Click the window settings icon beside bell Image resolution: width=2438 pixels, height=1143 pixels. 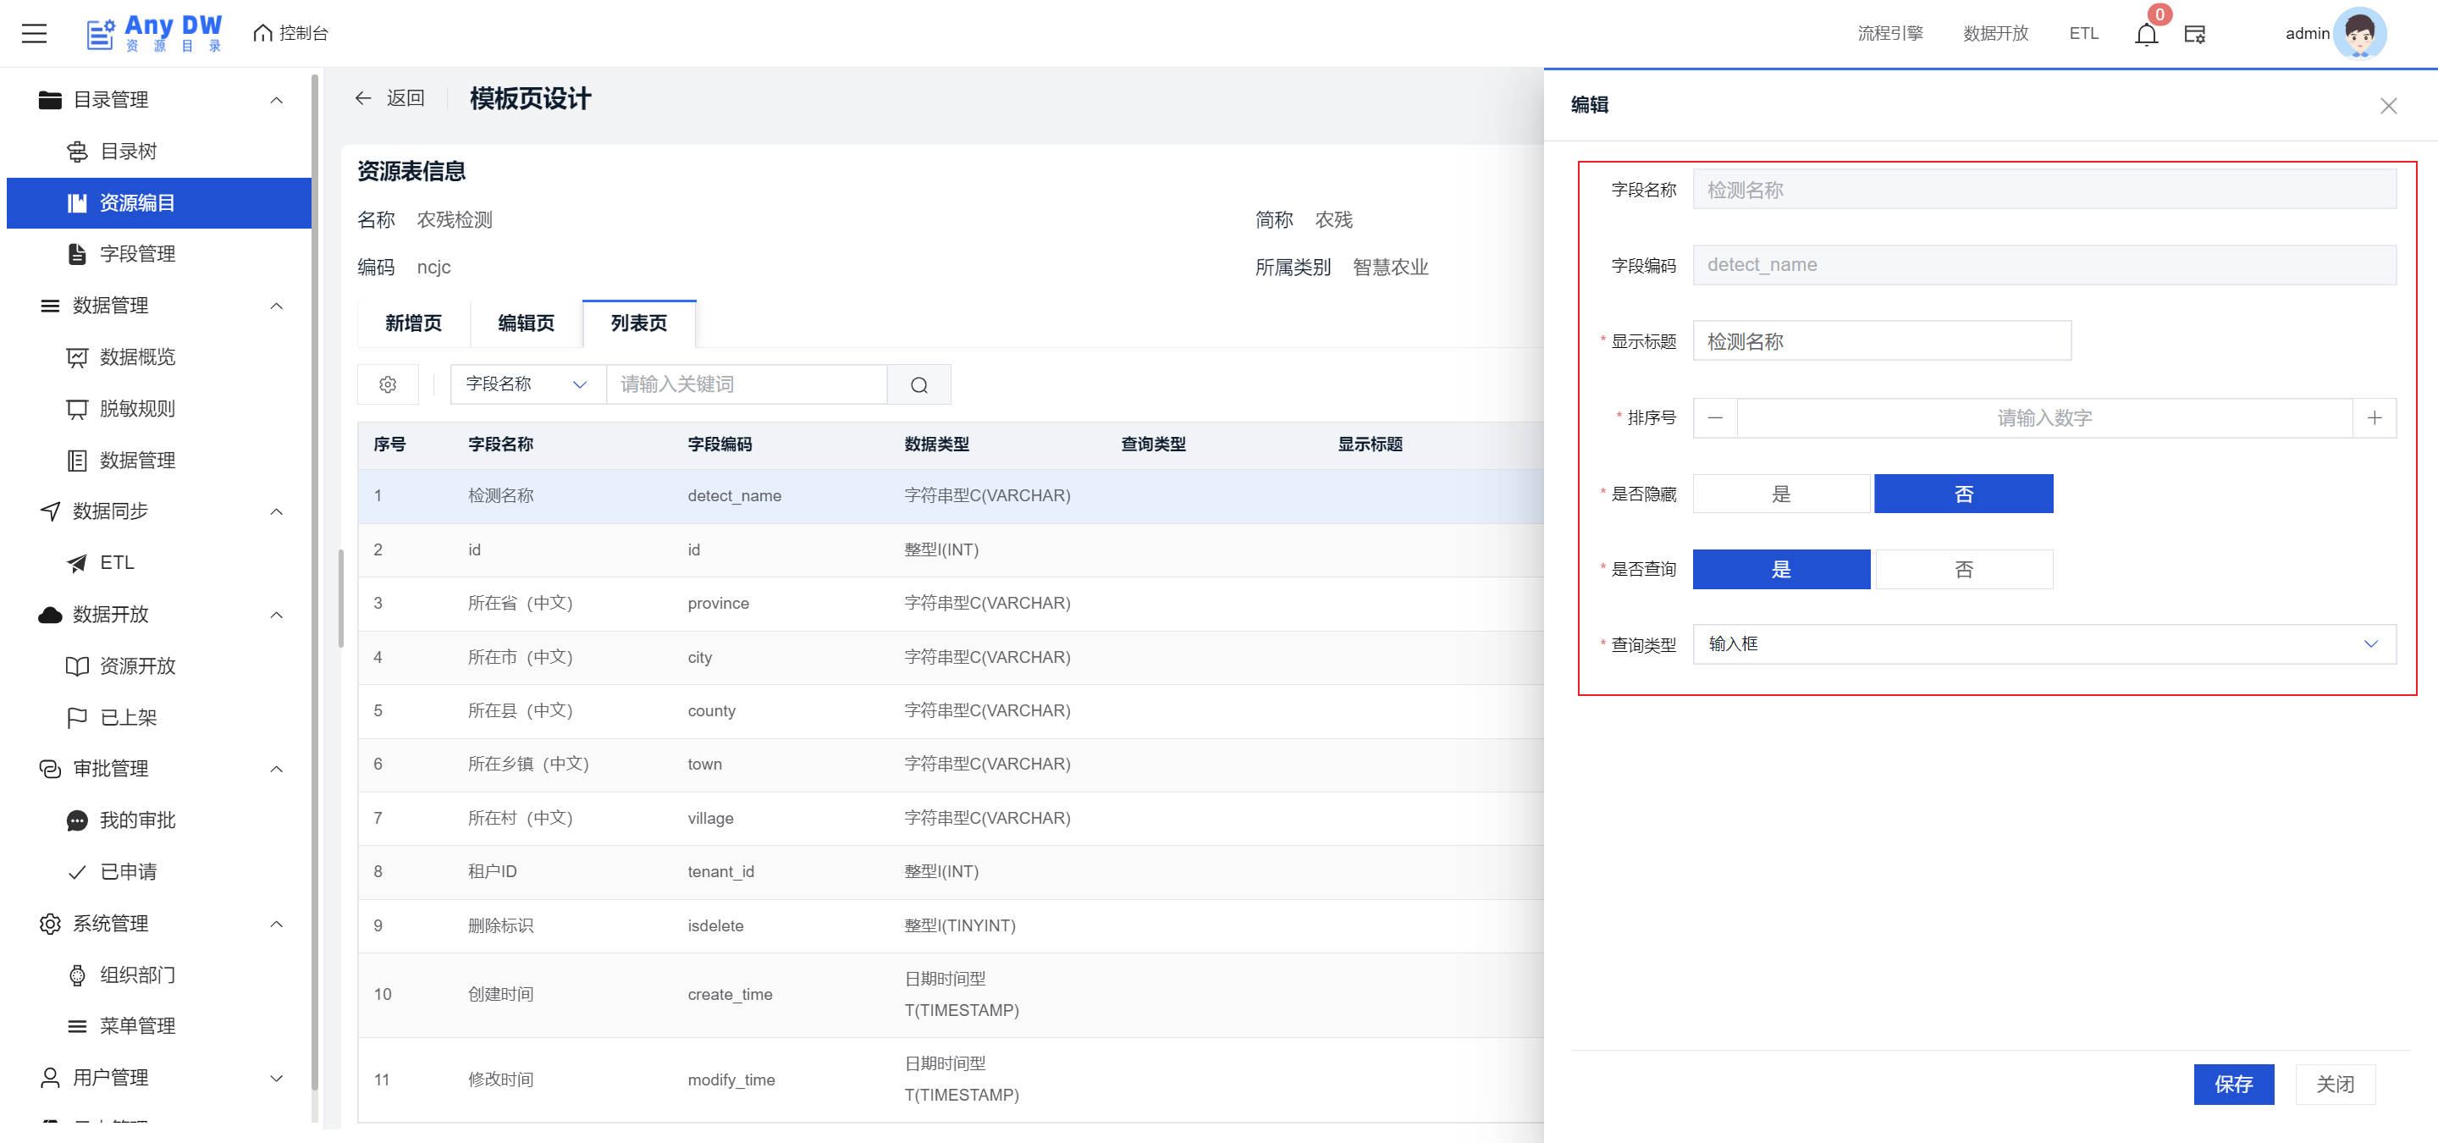(x=2194, y=34)
